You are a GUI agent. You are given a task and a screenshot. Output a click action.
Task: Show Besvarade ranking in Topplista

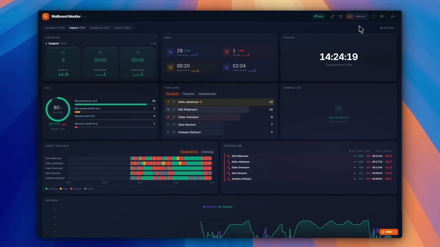pyautogui.click(x=172, y=94)
